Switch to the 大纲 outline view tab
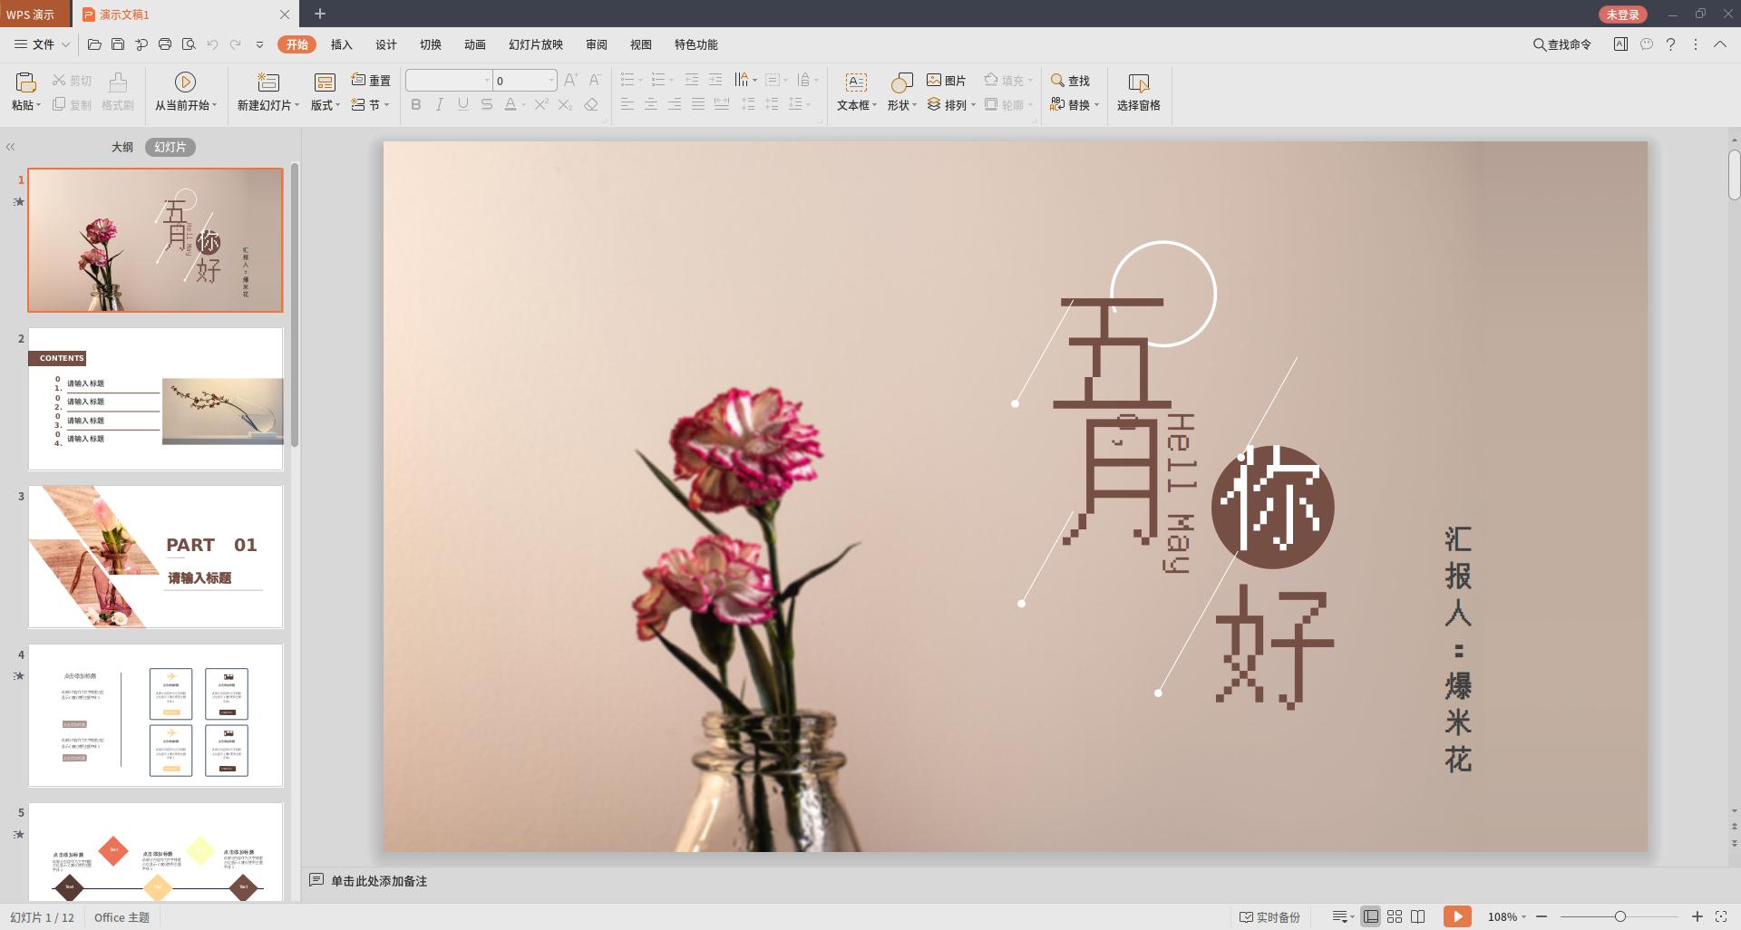 pyautogui.click(x=122, y=146)
